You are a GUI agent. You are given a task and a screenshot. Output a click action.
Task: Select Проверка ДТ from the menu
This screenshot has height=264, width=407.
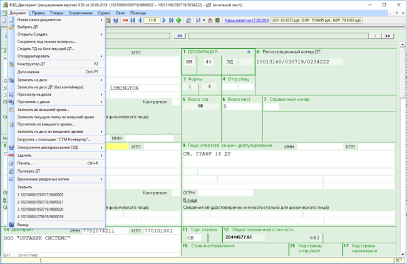[29, 171]
